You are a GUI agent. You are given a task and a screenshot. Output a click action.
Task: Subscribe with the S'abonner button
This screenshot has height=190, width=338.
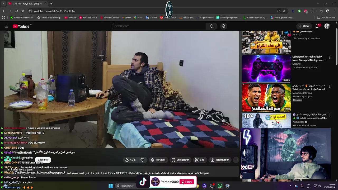point(43,160)
